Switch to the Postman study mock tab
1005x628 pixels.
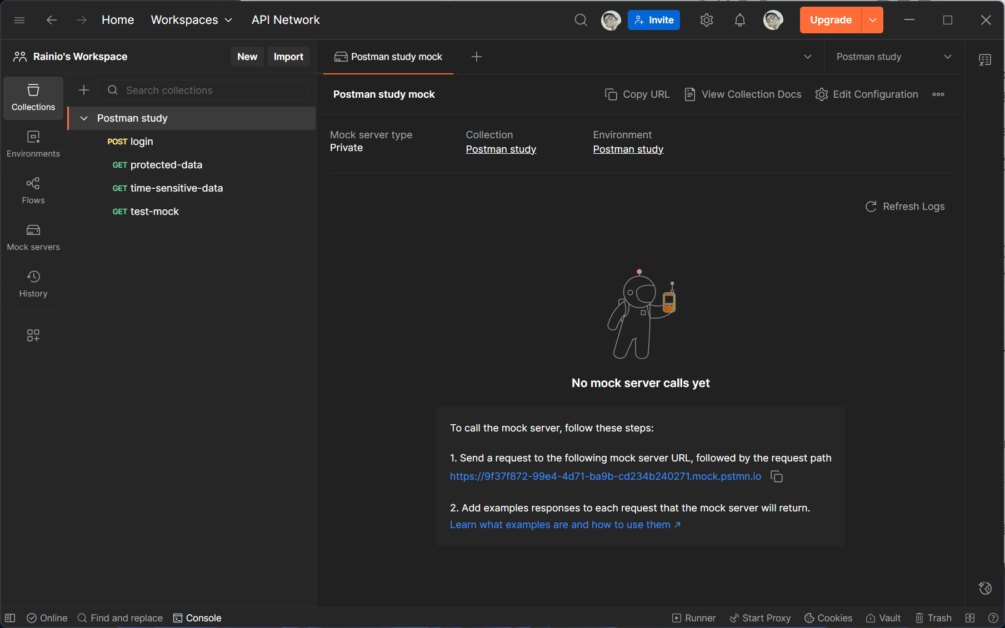click(388, 57)
